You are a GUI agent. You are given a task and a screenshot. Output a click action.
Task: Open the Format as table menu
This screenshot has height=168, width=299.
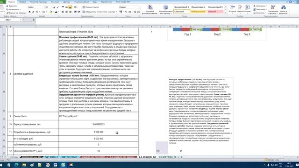165,9
